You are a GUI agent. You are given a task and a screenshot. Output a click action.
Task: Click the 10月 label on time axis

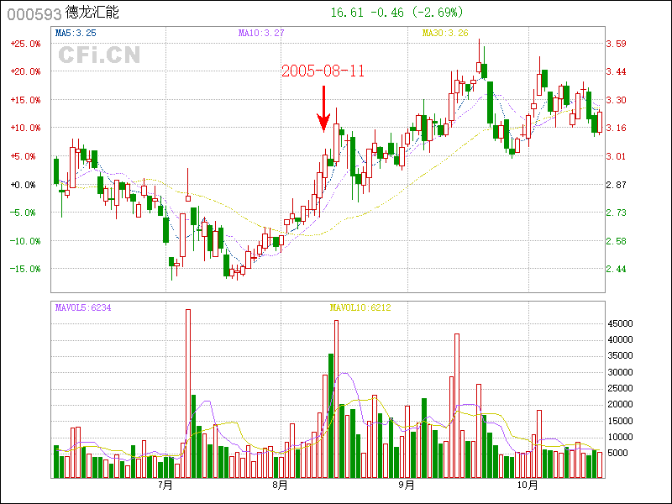tap(527, 486)
